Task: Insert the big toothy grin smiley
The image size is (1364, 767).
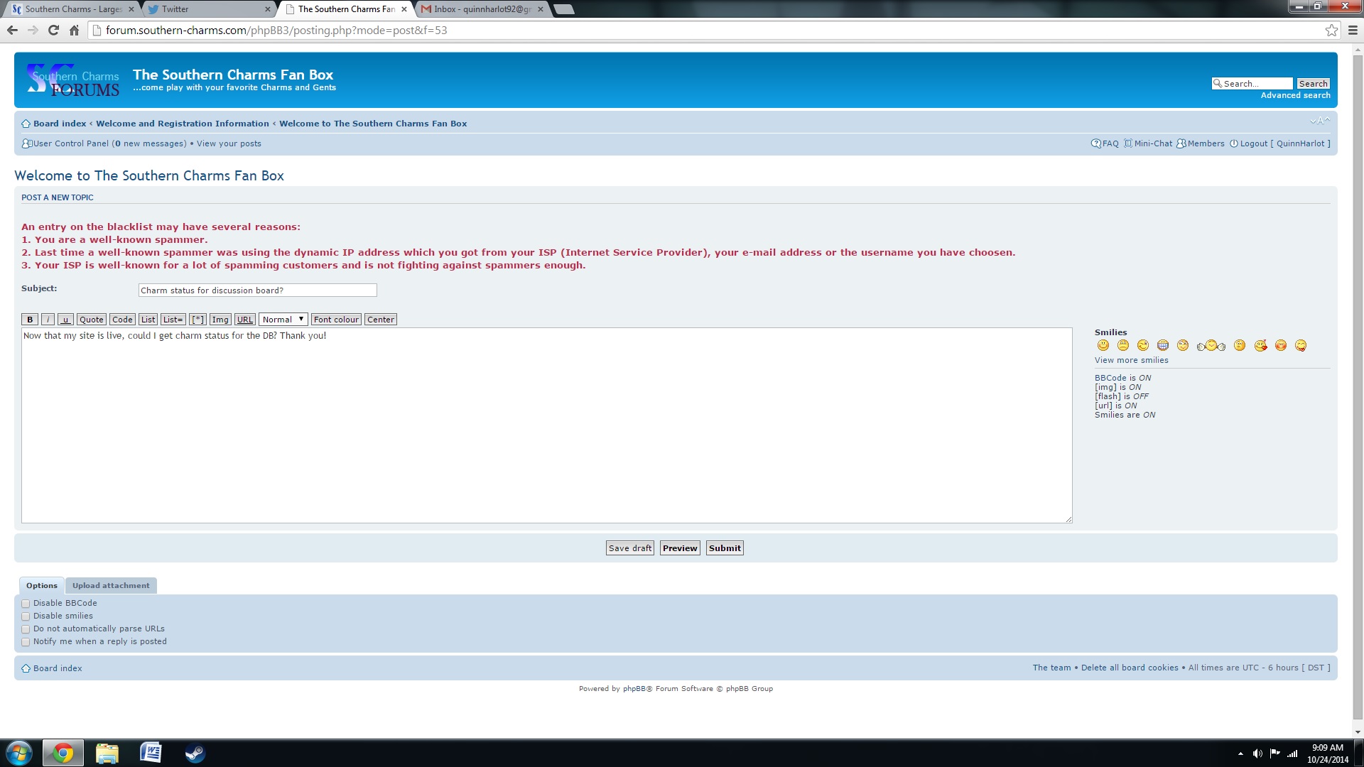Action: pos(1162,345)
